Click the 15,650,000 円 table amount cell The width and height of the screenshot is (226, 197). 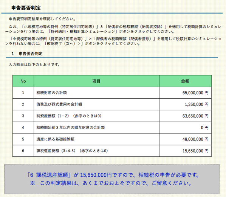185,151
